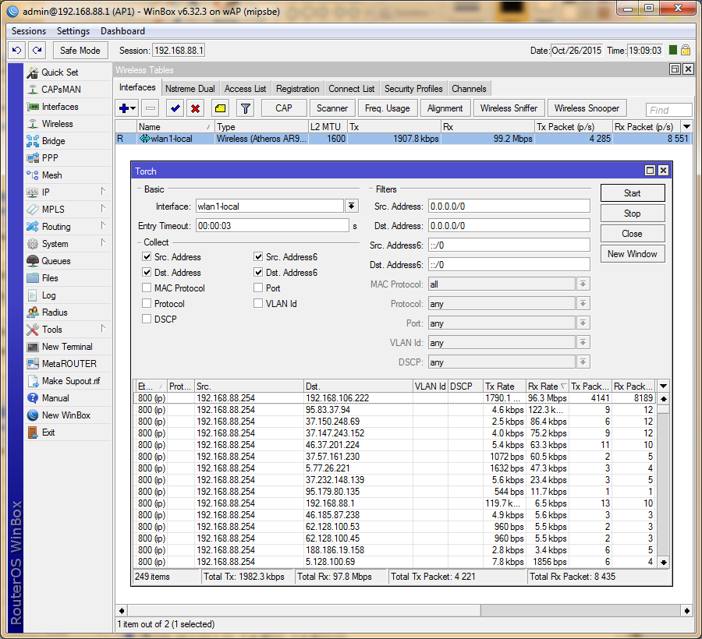Click the undo arrow icon

click(16, 50)
